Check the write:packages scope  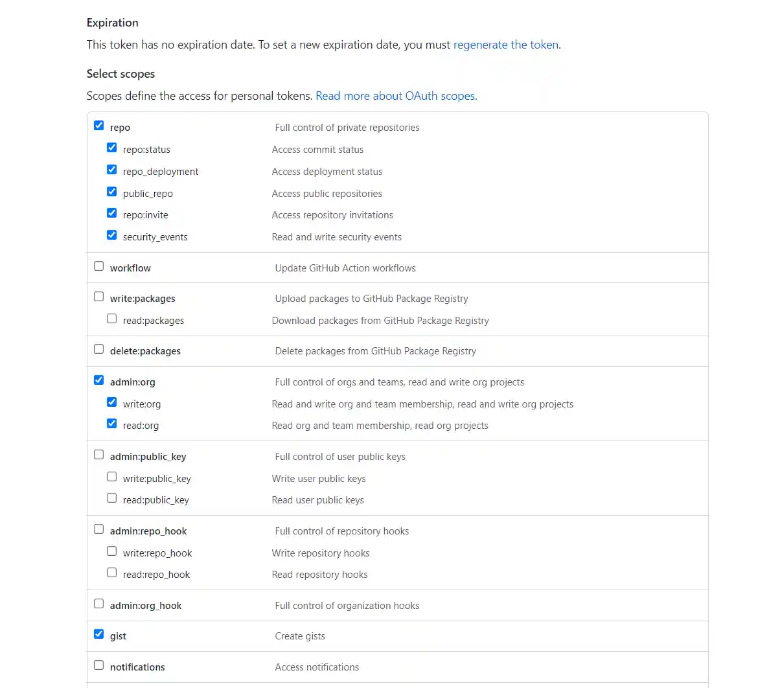[98, 297]
